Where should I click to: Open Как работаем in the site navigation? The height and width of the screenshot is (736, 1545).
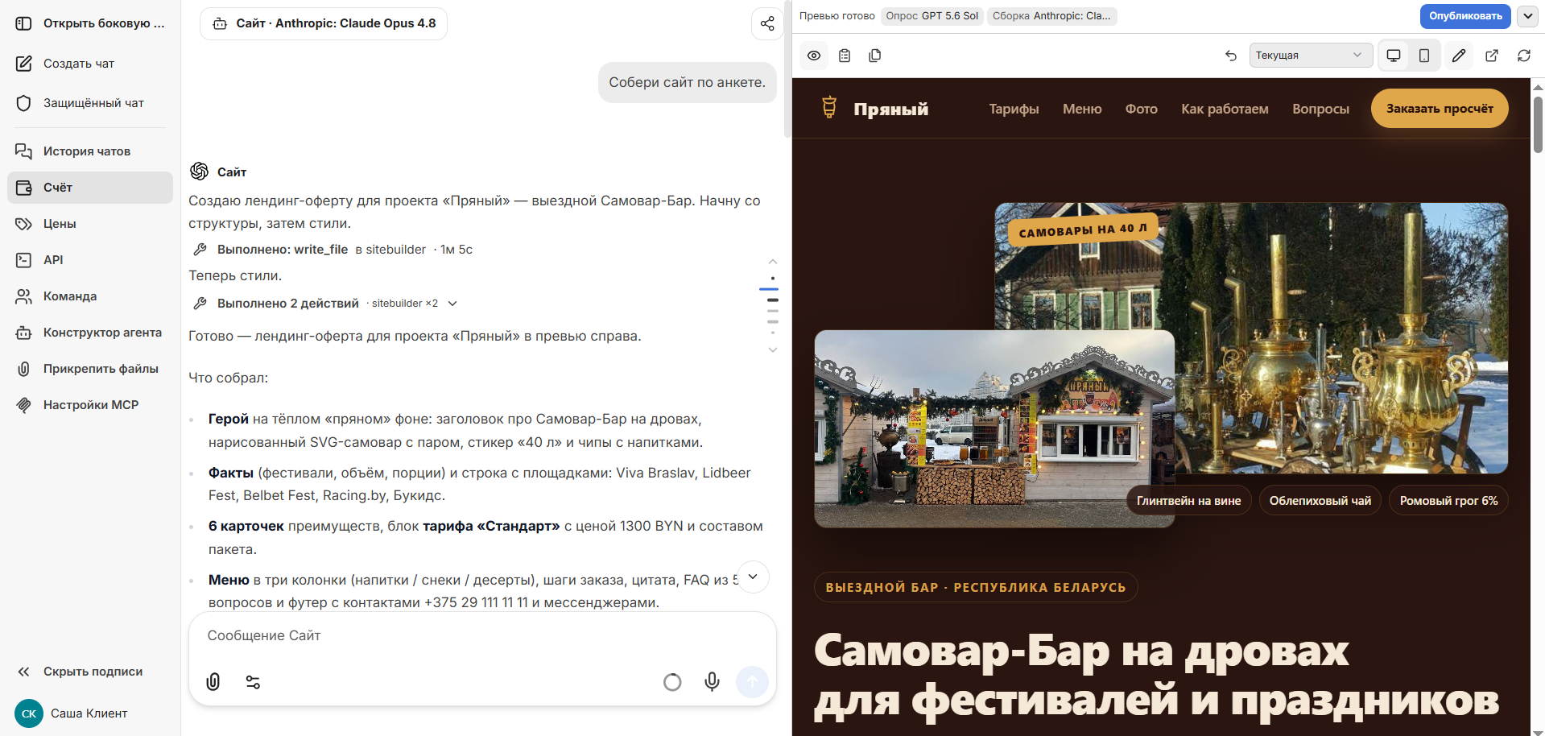1225,109
